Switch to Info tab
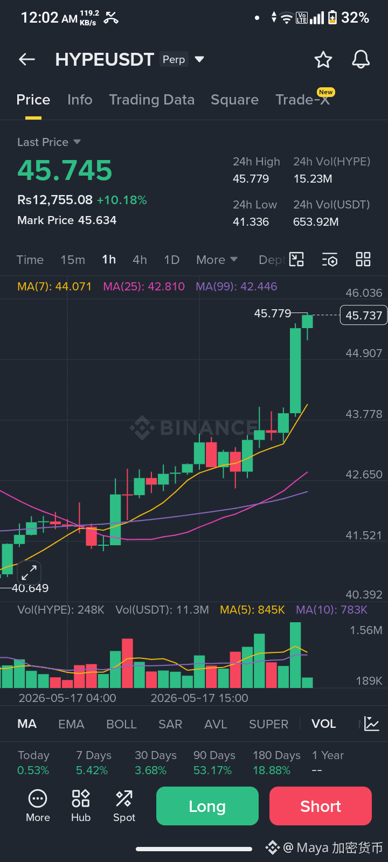 pyautogui.click(x=80, y=100)
